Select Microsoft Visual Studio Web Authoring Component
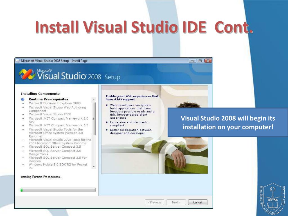288x216 pixels. [x=57, y=109]
